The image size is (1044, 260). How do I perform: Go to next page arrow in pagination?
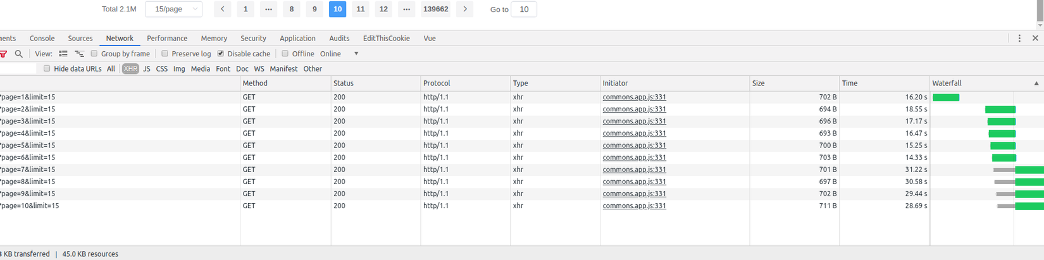[x=465, y=9]
